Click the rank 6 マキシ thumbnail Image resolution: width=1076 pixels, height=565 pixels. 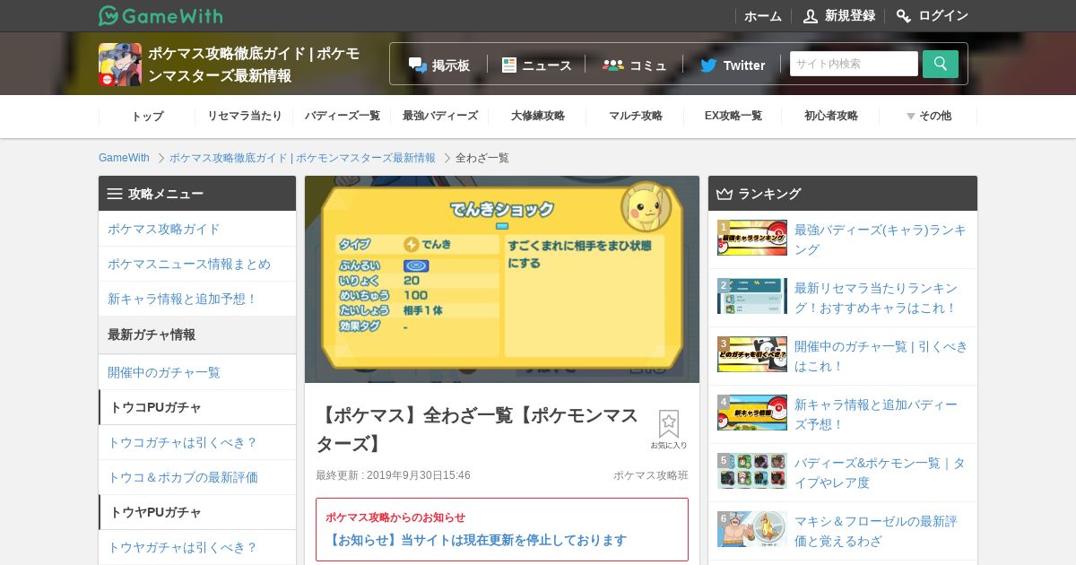(752, 529)
